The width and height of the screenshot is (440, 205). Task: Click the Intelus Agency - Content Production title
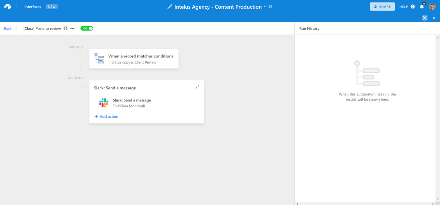coord(218,7)
